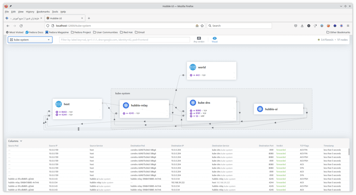This screenshot has height=195, width=356.
Task: Reload the page with the refresh icon
Action: (21, 26)
